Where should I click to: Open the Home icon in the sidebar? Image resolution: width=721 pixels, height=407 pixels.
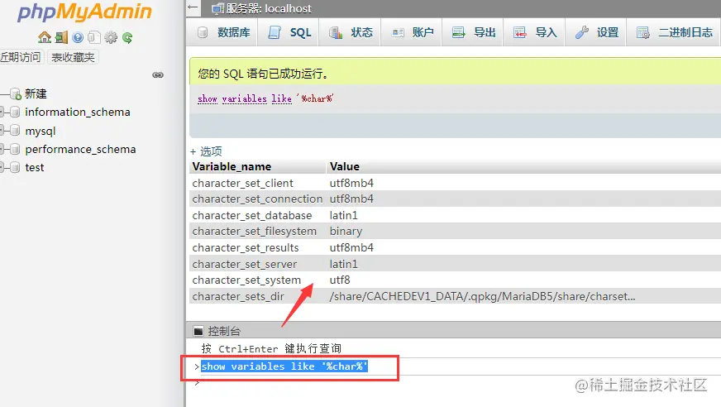45,37
